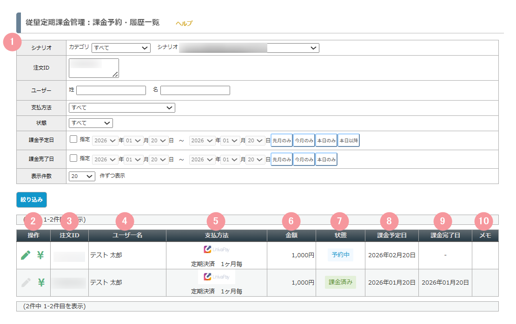
Task: Click the 絞り込み button
Action: coord(32,200)
